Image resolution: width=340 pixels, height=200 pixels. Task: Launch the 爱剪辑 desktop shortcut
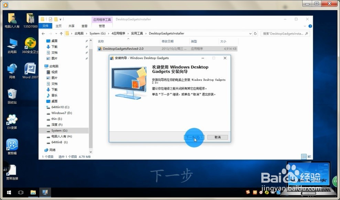pos(12,147)
